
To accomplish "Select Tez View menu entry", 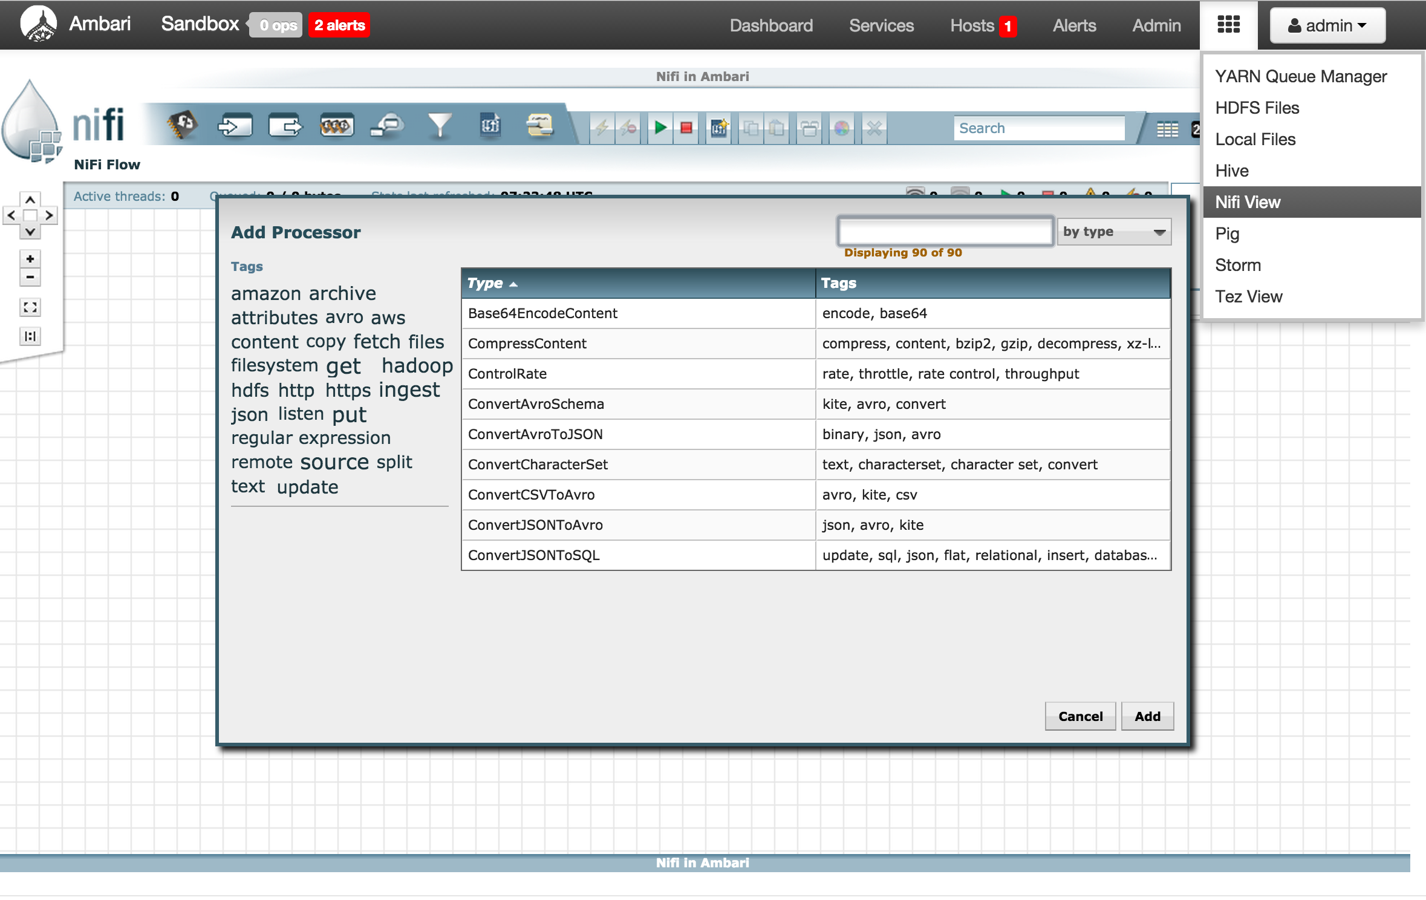I will click(x=1248, y=296).
